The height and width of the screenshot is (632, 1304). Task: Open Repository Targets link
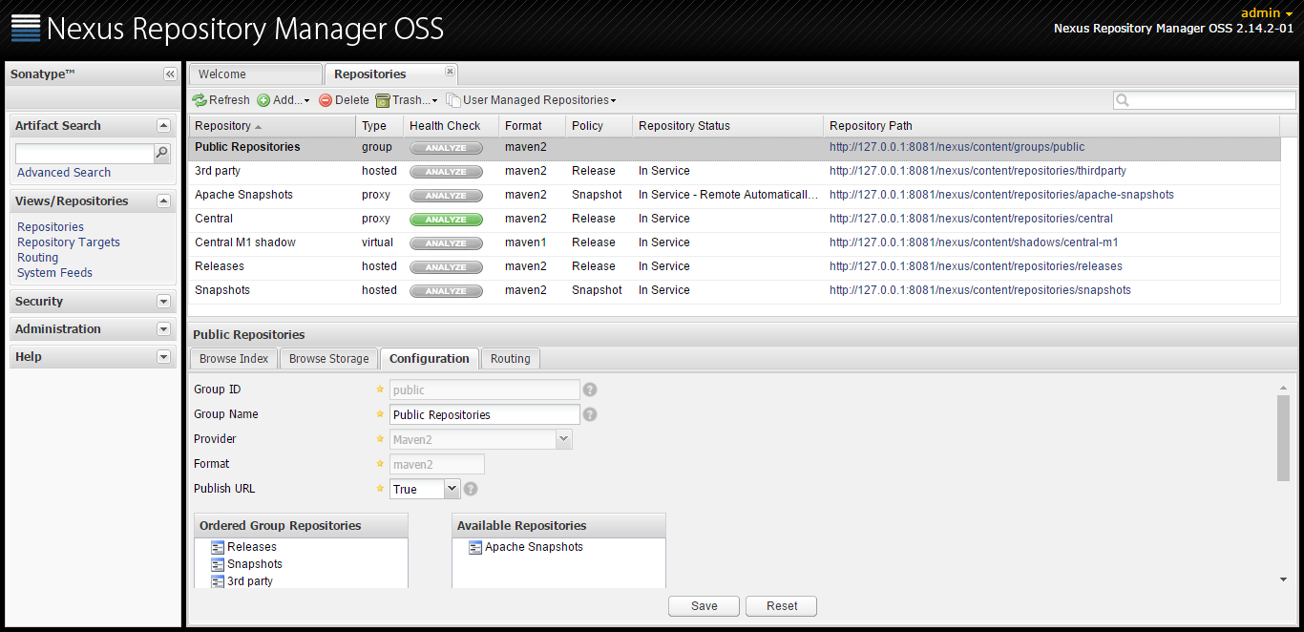click(x=69, y=242)
